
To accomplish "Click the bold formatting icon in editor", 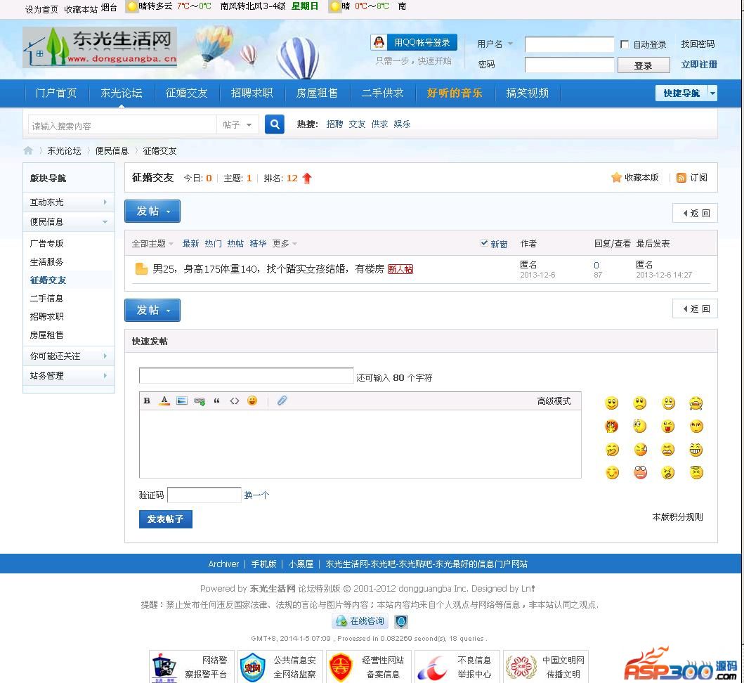I will [x=147, y=401].
